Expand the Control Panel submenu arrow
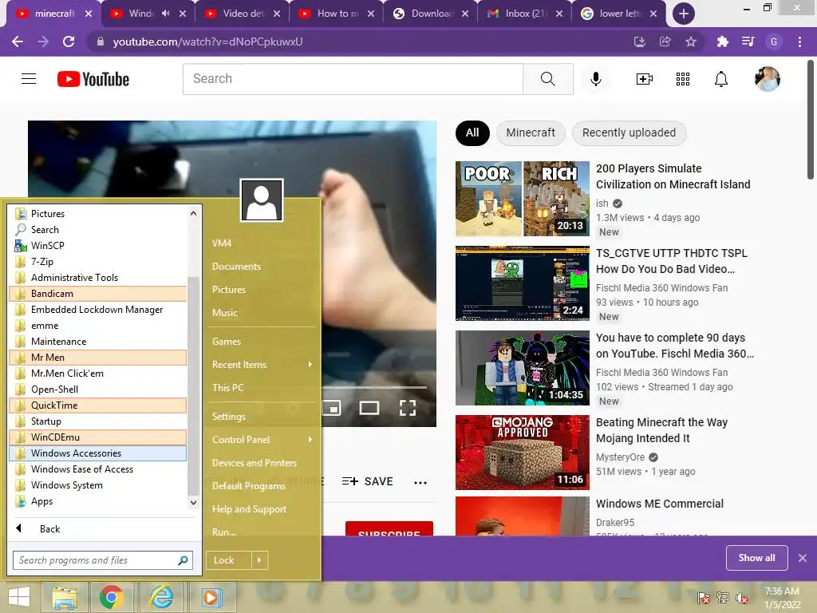Screen dimensions: 817x613 coord(310,440)
